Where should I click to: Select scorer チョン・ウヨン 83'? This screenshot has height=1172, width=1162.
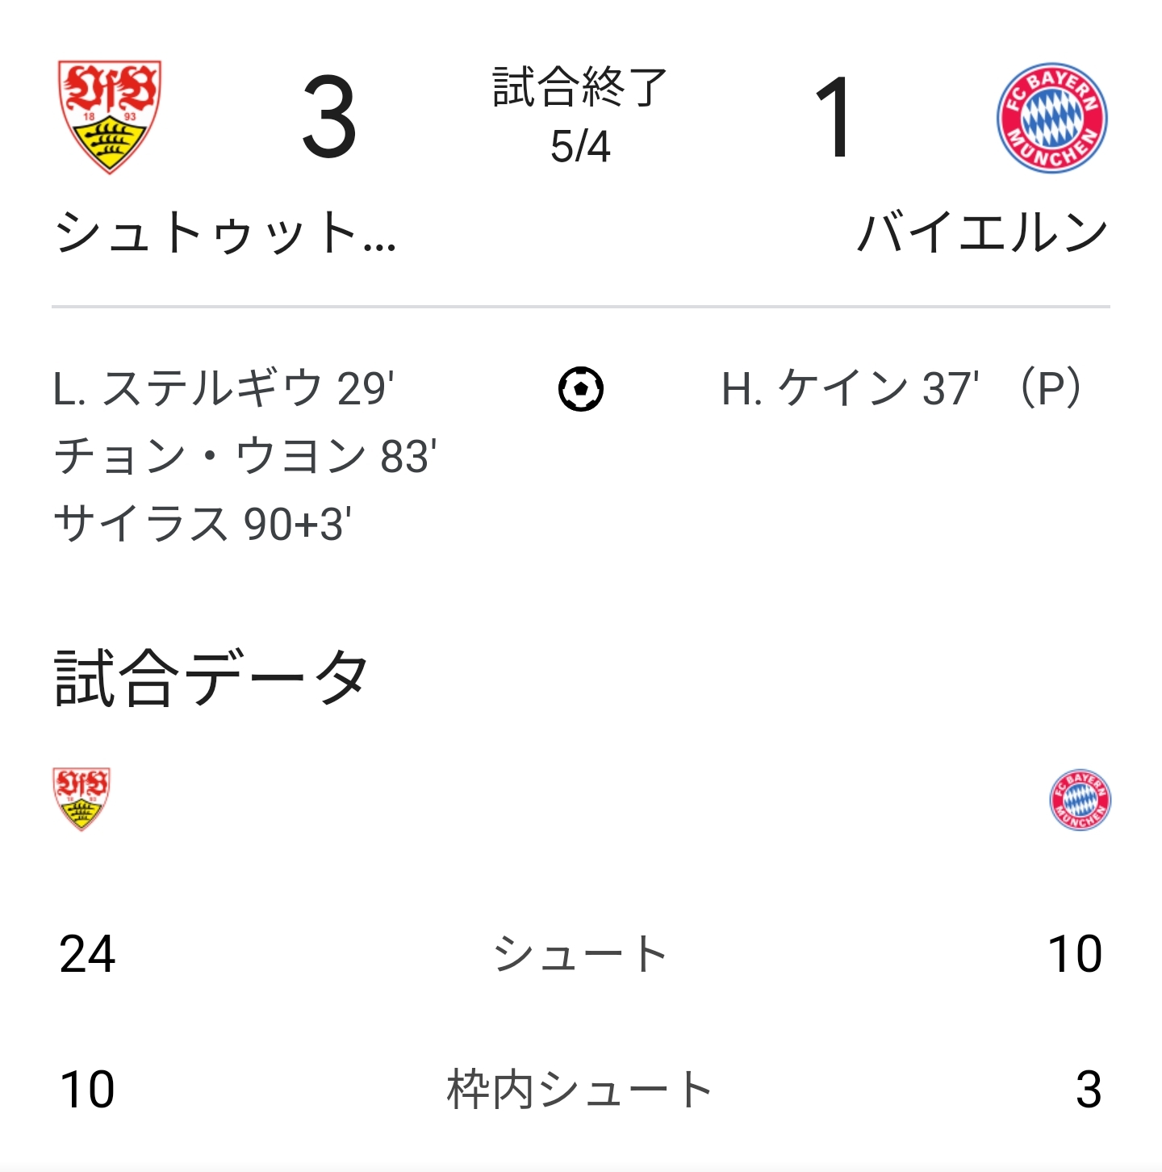click(x=245, y=456)
